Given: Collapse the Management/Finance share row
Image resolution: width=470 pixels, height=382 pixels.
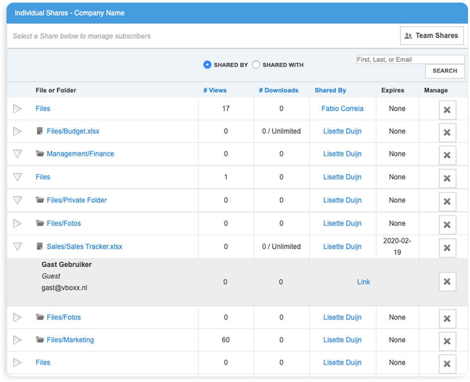Looking at the screenshot, I should (17, 154).
